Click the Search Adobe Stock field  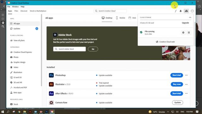pyautogui.click(x=69, y=49)
